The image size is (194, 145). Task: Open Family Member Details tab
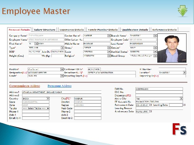click(x=103, y=30)
